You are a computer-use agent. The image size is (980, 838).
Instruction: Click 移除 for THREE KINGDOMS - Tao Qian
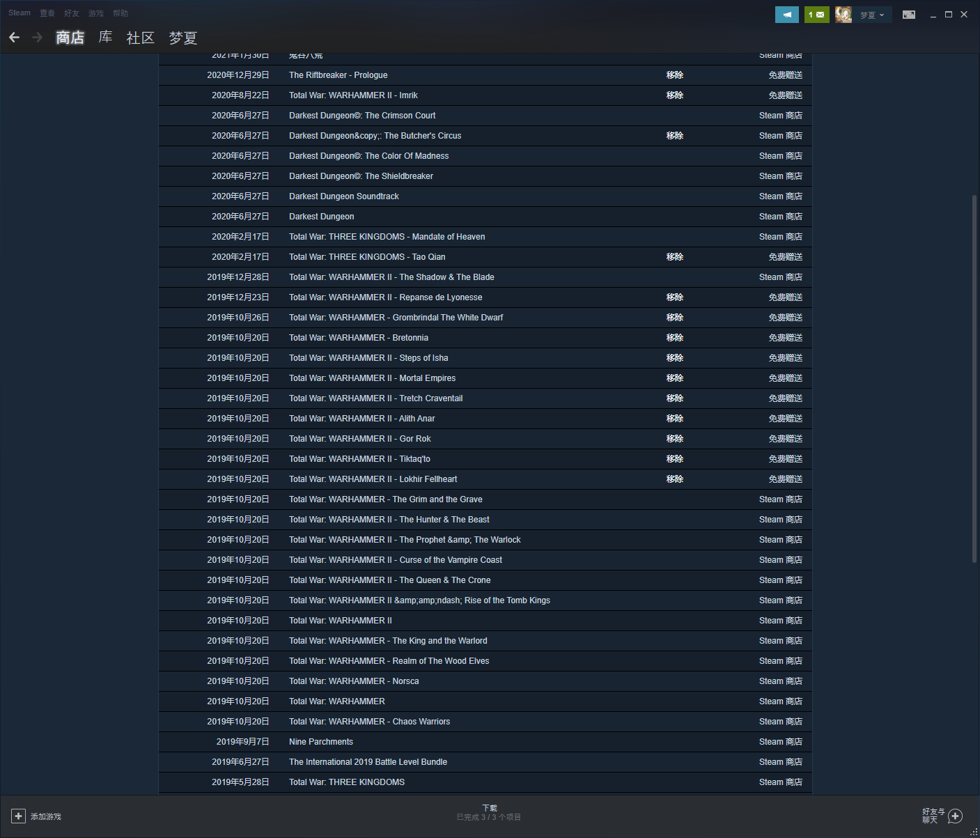click(x=675, y=257)
